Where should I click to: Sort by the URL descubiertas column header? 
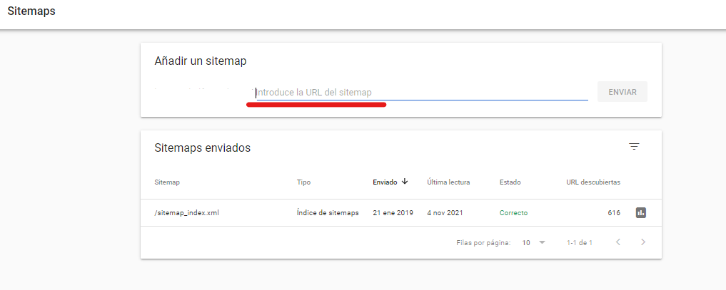[x=593, y=182]
